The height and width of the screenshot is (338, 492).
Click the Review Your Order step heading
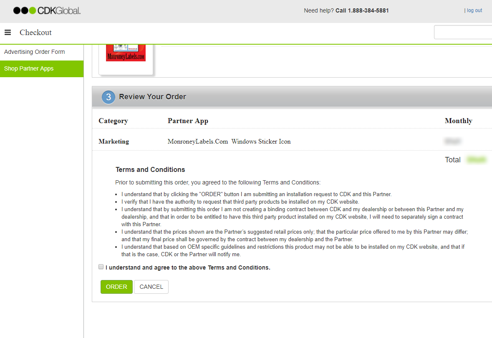(152, 97)
